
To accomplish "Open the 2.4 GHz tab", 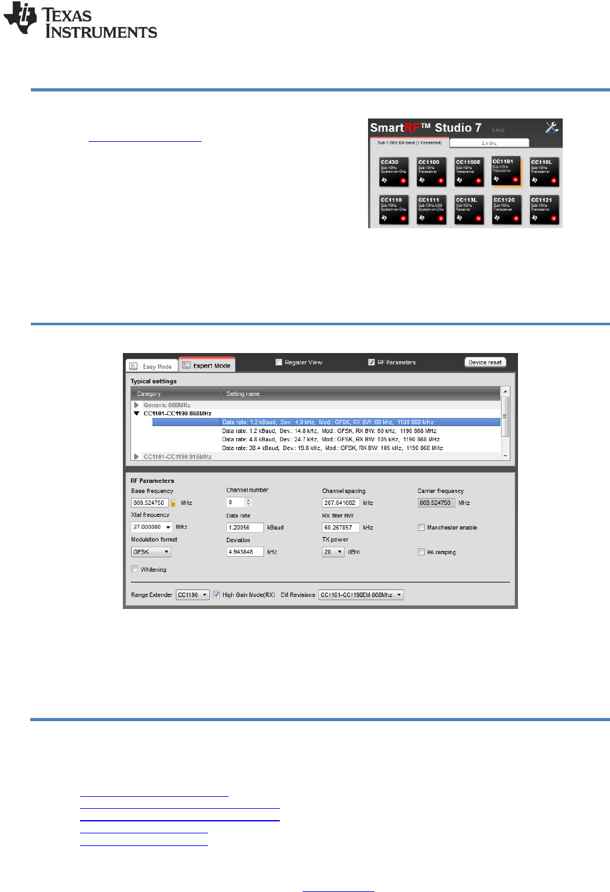I will click(x=489, y=143).
